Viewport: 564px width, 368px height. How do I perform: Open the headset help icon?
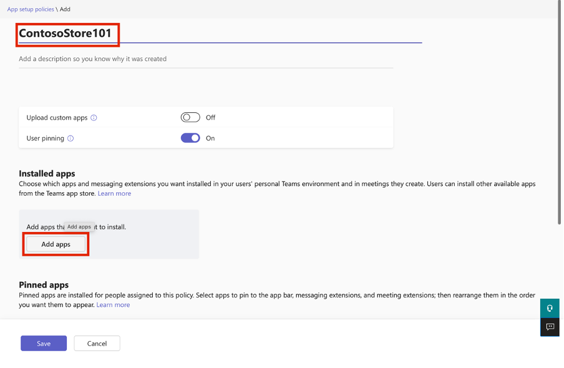click(x=550, y=308)
